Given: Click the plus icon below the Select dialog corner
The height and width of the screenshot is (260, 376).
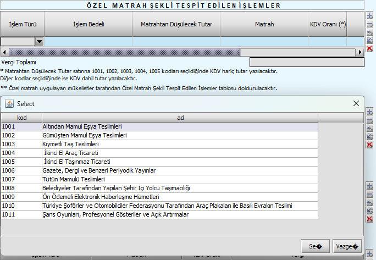Looking at the screenshot, I should tap(369, 253).
